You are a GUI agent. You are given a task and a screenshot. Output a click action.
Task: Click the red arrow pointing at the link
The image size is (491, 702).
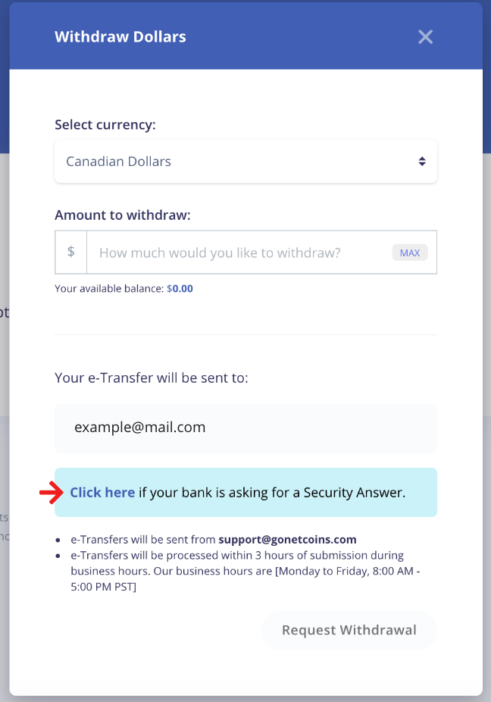coord(50,493)
